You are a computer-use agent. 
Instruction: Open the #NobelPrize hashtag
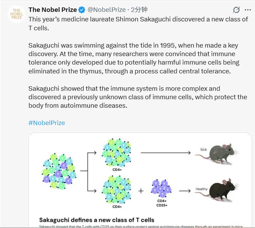click(46, 123)
